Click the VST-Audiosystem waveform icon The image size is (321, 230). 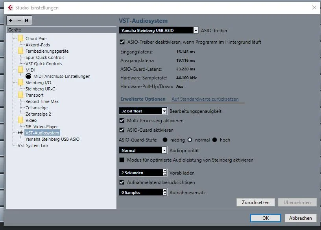tap(20, 133)
